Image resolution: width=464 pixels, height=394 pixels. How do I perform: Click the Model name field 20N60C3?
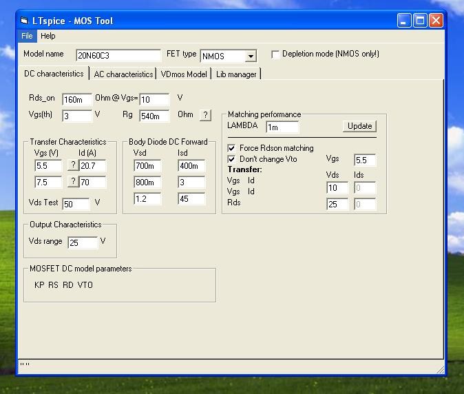coord(118,55)
